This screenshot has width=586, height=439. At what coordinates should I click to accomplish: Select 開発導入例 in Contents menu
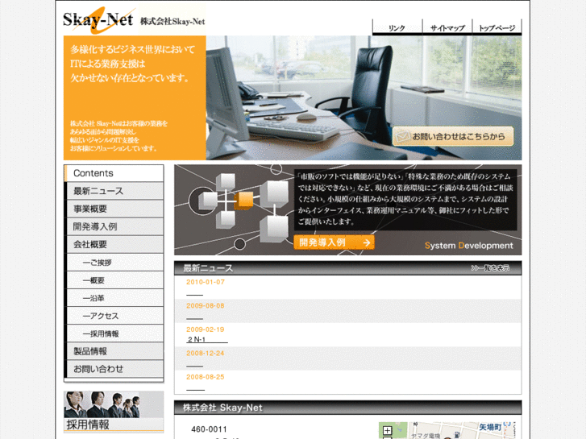coord(114,226)
